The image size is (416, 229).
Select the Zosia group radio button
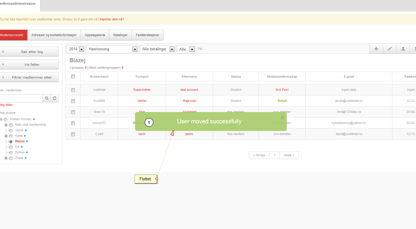coord(11,158)
